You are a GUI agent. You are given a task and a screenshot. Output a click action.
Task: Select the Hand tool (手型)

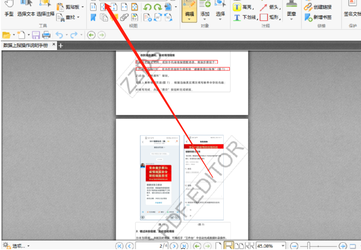(9, 9)
